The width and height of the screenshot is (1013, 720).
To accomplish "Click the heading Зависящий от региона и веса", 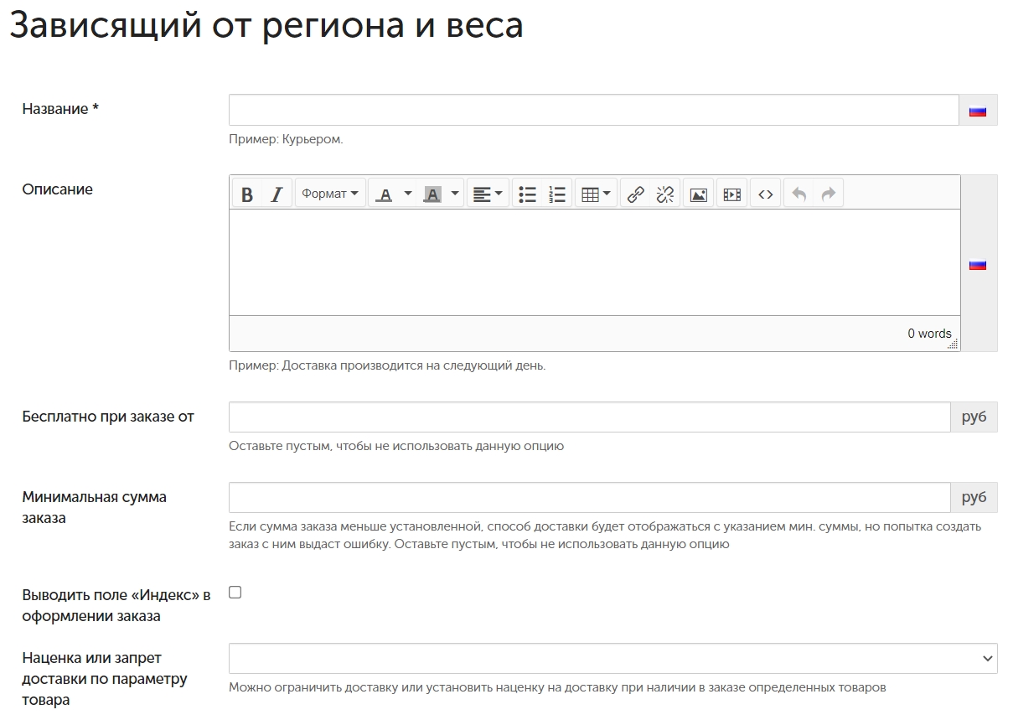I will (x=266, y=25).
